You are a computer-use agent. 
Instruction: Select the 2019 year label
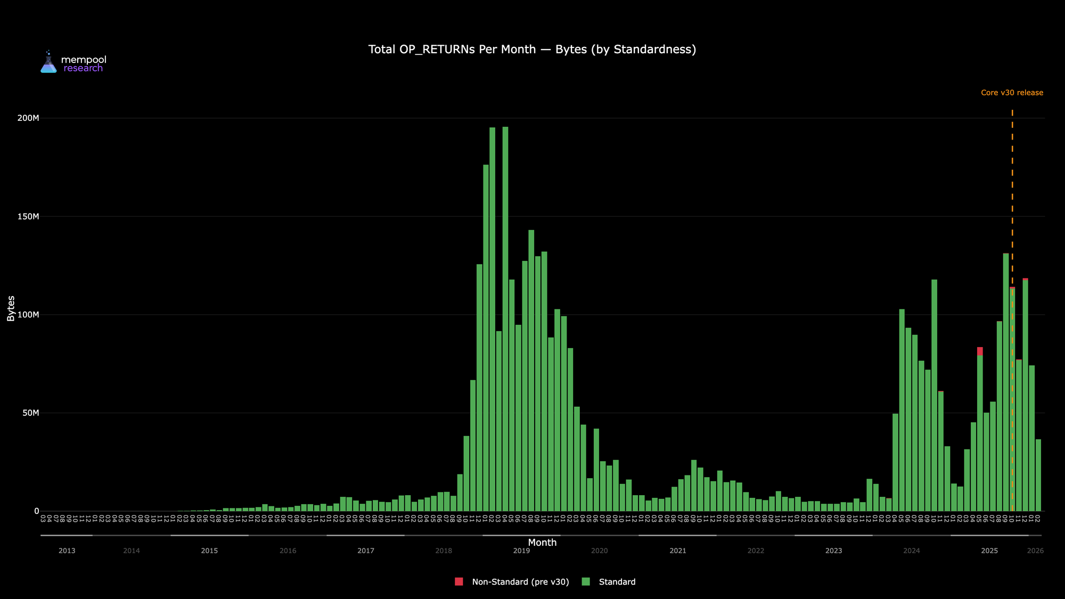pyautogui.click(x=521, y=551)
